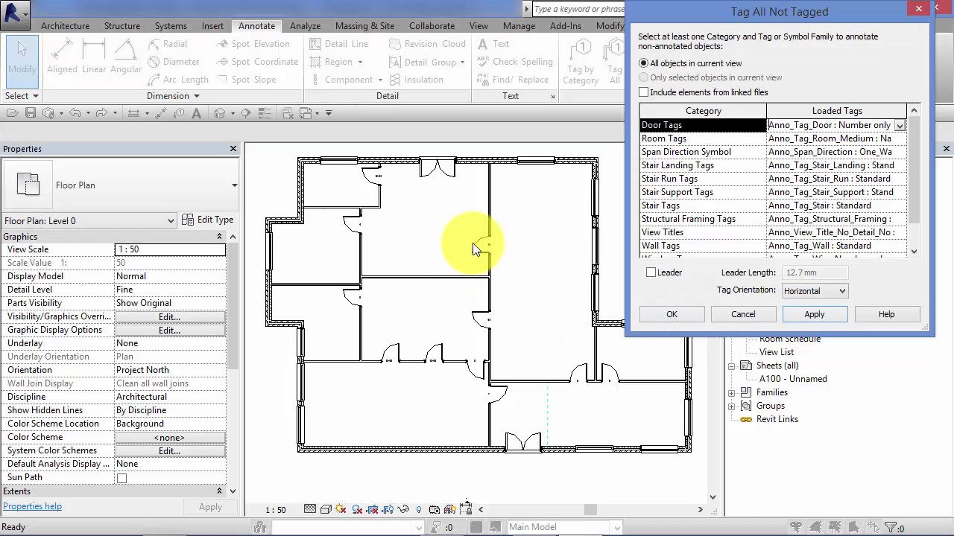Screen dimensions: 954x536
Task: Click the Reveal Hidden Elements lightbulb icon
Action: click(419, 510)
